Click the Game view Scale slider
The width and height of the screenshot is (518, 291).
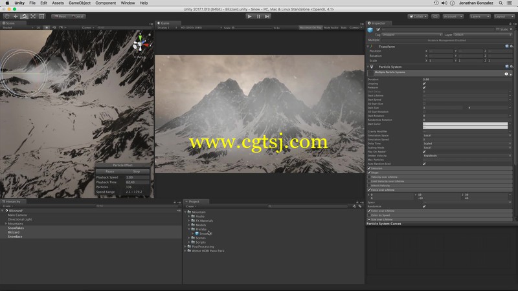coord(253,28)
